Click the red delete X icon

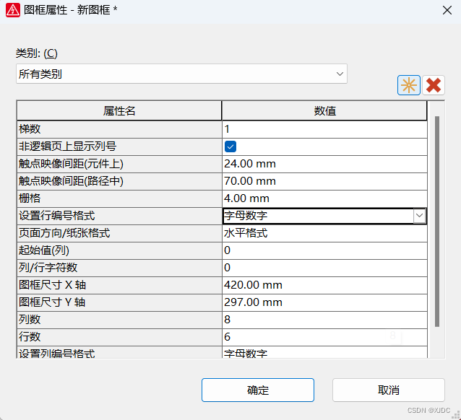coord(434,85)
